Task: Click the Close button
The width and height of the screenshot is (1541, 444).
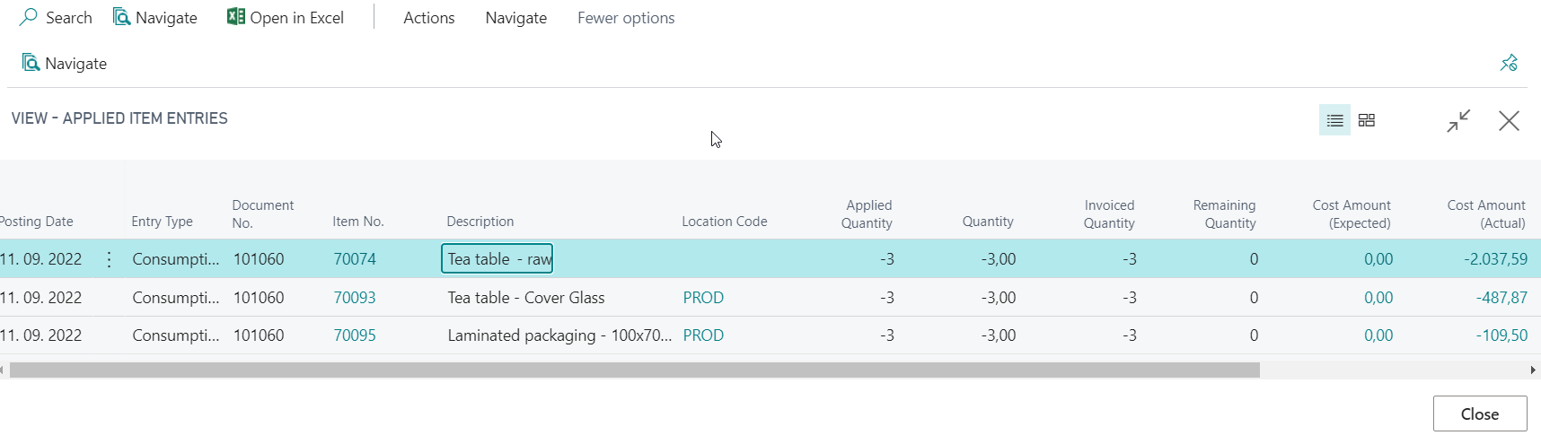Action: click(x=1480, y=414)
